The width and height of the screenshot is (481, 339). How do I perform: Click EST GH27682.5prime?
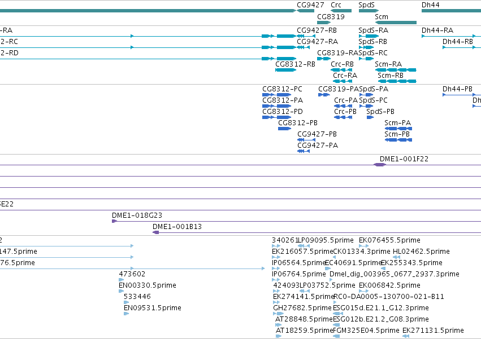coord(302,308)
